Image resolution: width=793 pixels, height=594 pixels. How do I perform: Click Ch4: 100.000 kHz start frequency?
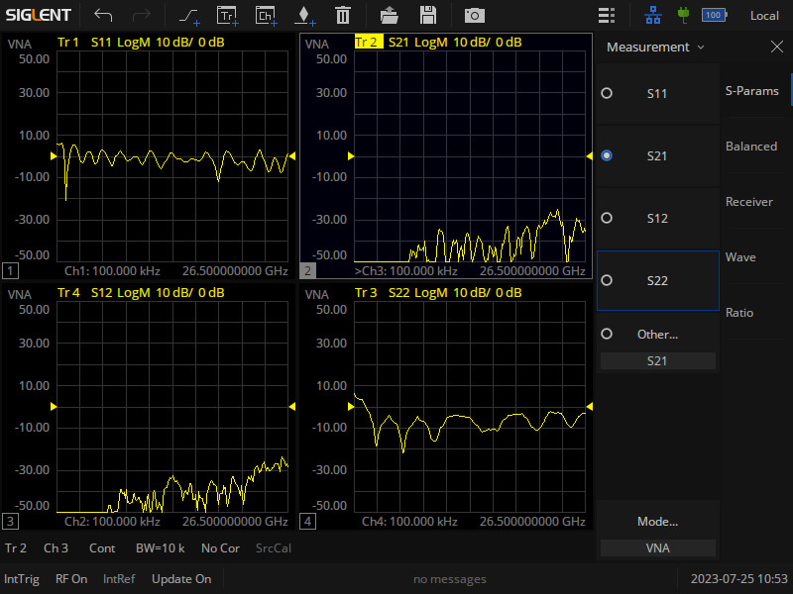click(x=409, y=522)
